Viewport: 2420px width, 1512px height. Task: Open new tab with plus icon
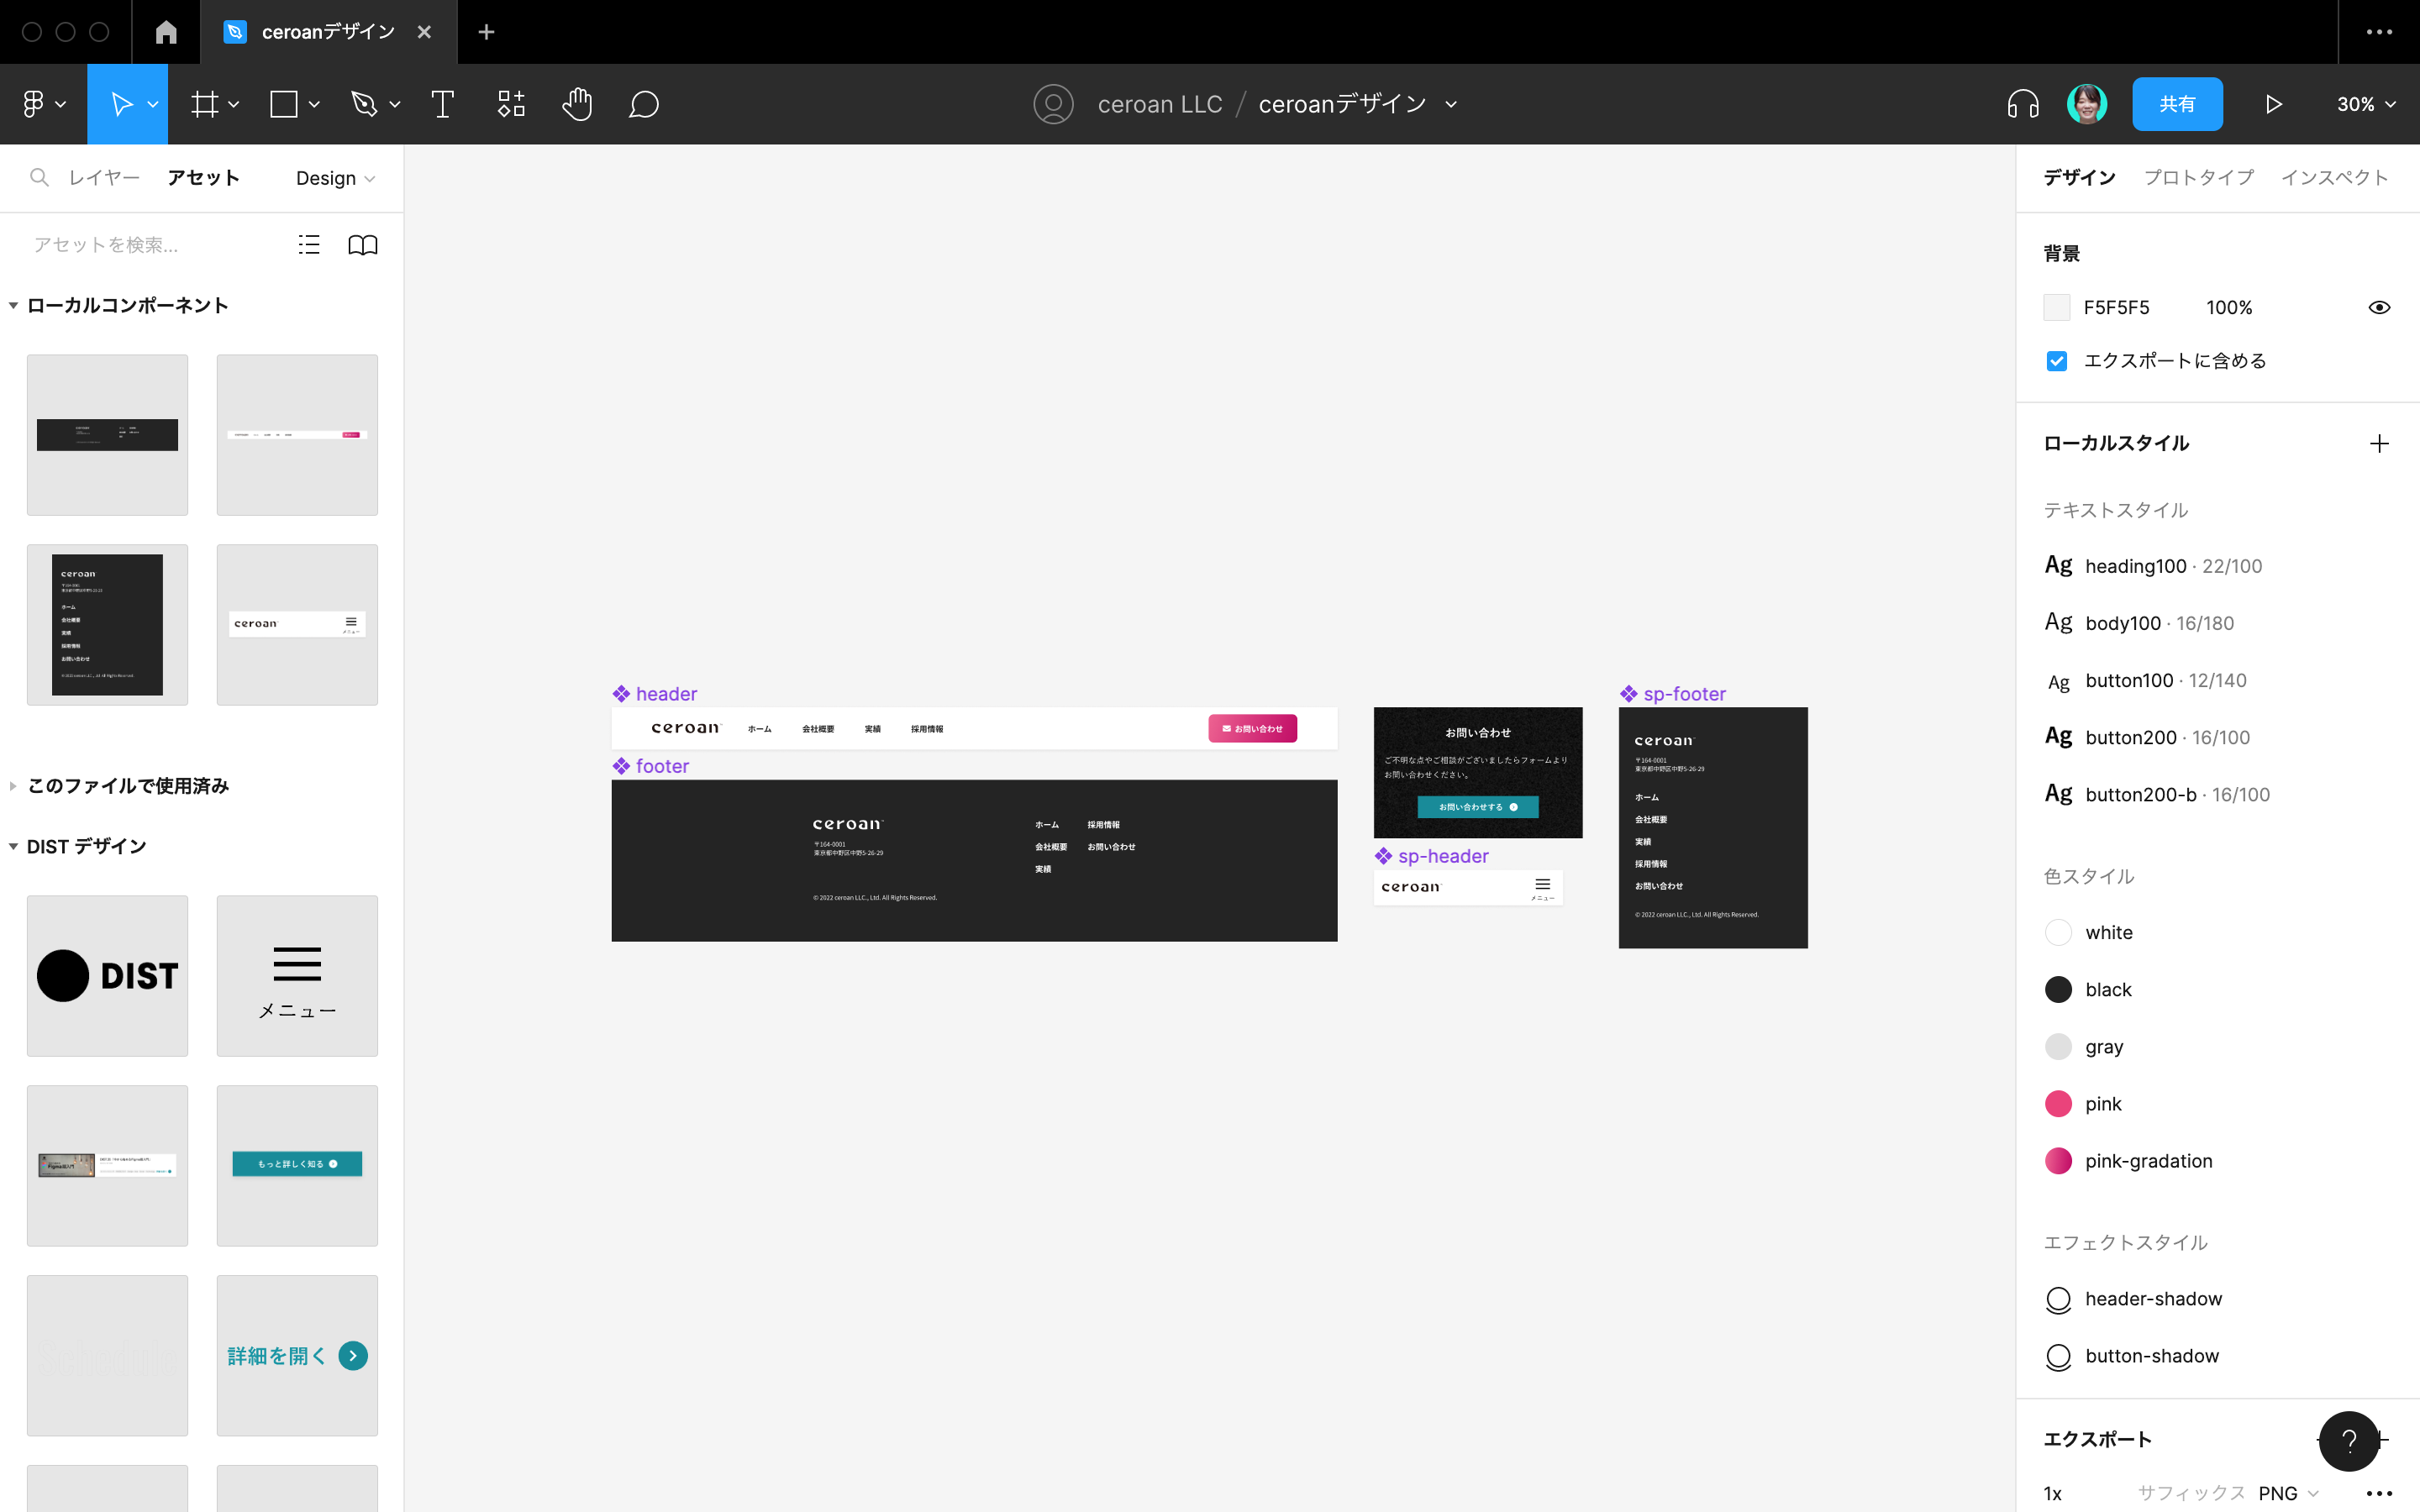(x=486, y=32)
